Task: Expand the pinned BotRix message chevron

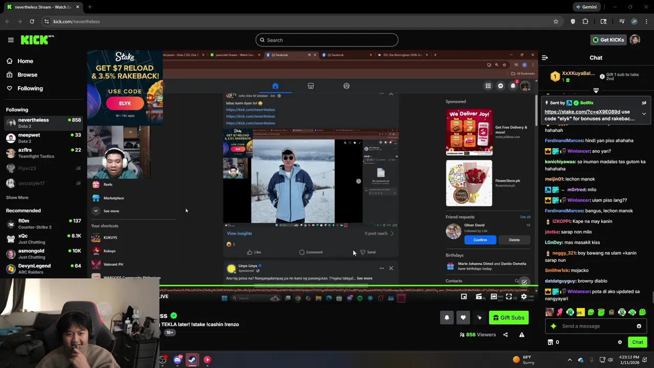Action: point(644,113)
